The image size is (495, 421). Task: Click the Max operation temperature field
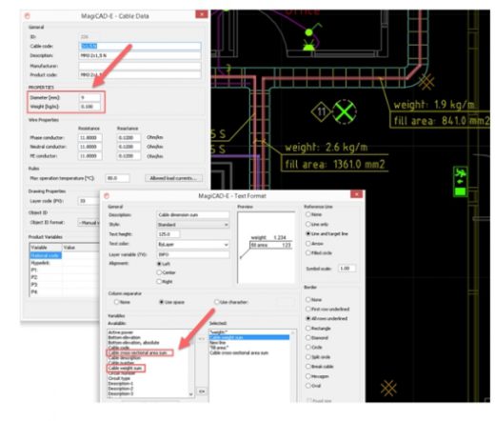pyautogui.click(x=117, y=178)
